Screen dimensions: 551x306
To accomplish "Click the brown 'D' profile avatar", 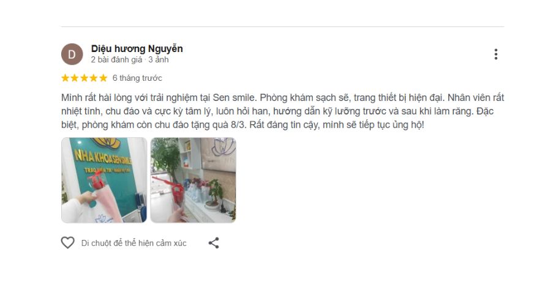I will tap(72, 54).
